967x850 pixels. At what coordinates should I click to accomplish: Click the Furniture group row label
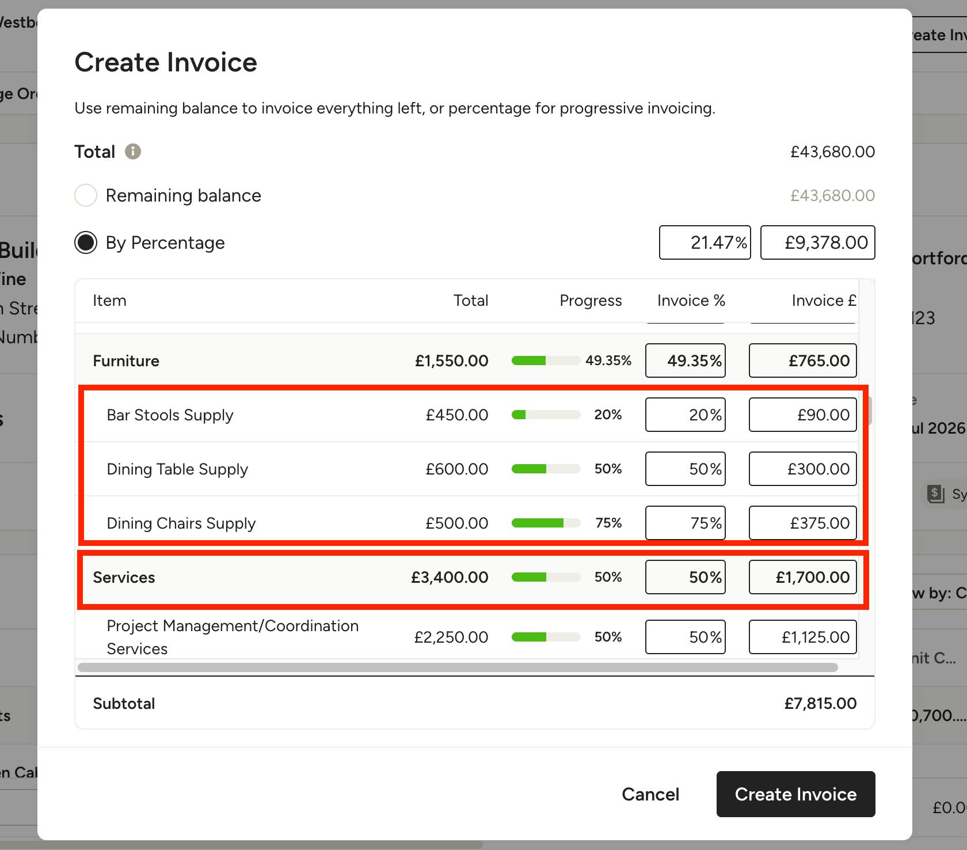click(126, 361)
